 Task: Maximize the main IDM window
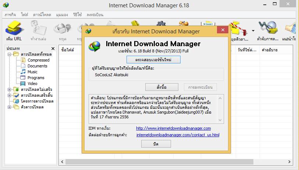pos(275,4)
